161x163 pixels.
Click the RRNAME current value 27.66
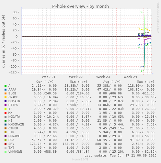[52, 136]
